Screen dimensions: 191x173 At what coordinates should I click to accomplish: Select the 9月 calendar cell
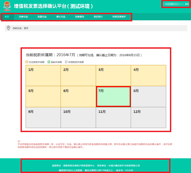coord(43,118)
